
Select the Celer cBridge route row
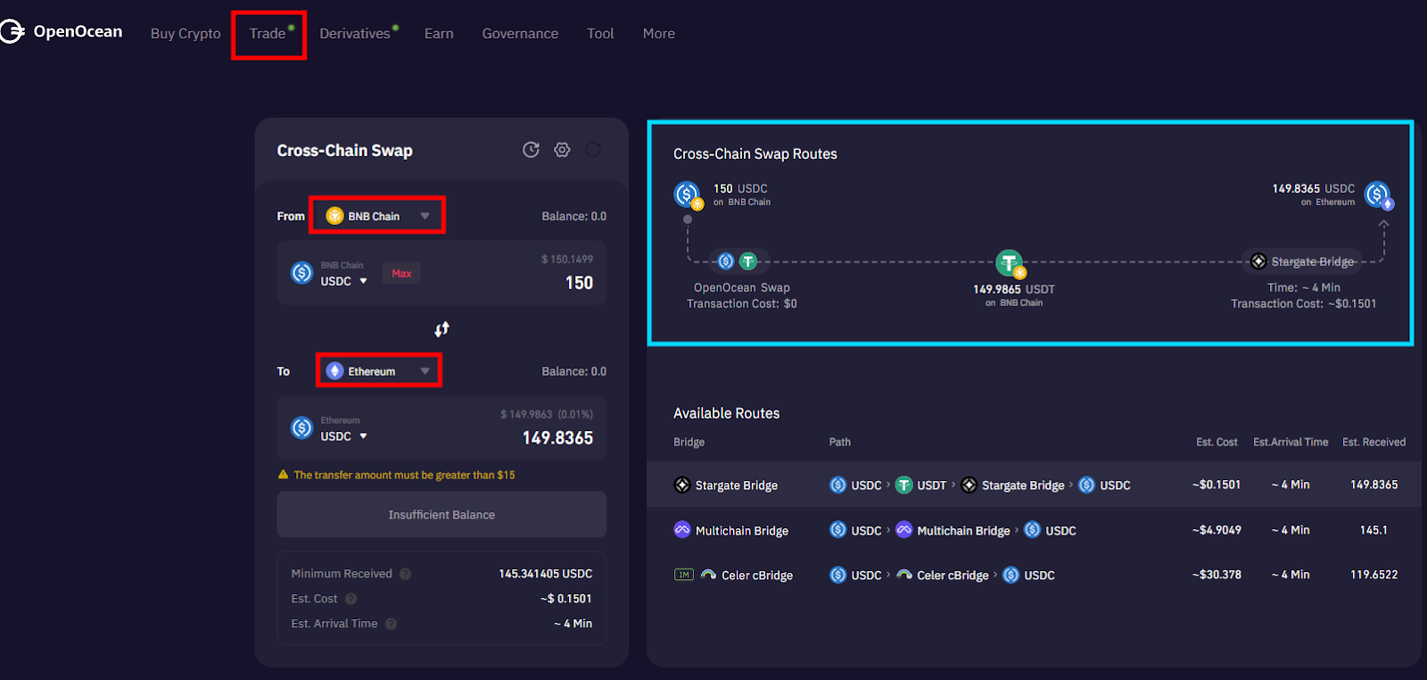click(x=1034, y=575)
